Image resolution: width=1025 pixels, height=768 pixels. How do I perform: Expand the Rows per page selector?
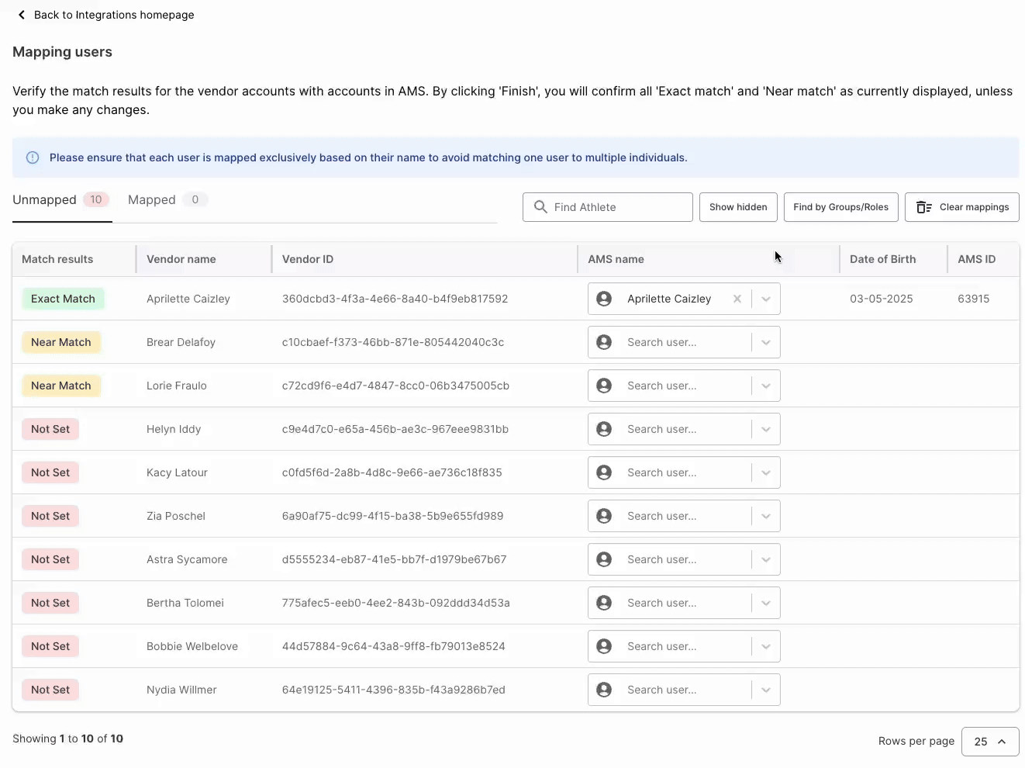[x=990, y=742]
